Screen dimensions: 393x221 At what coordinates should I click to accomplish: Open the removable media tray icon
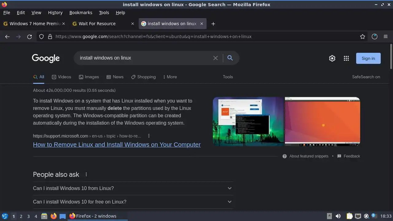click(329, 216)
